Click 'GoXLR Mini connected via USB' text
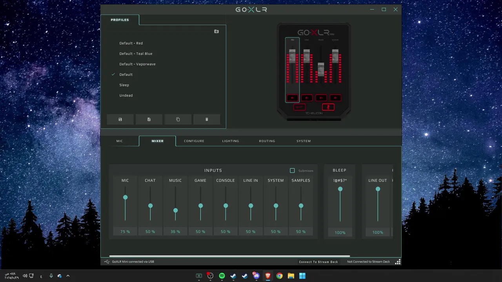This screenshot has height=282, width=502. pos(133,262)
